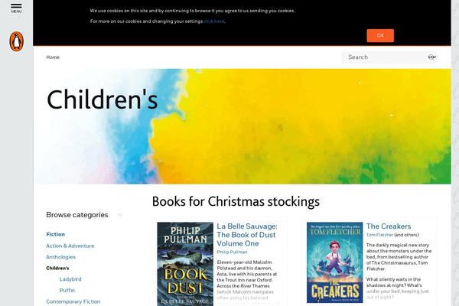Accept cookies with the OK button
The height and width of the screenshot is (306, 459).
(x=380, y=35)
